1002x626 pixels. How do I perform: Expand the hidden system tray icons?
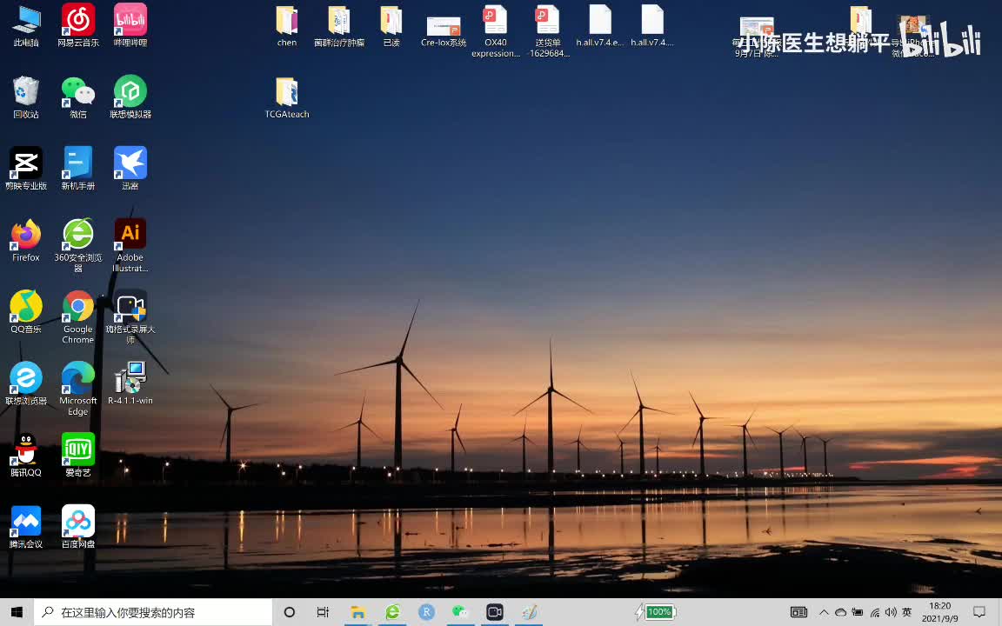(823, 612)
